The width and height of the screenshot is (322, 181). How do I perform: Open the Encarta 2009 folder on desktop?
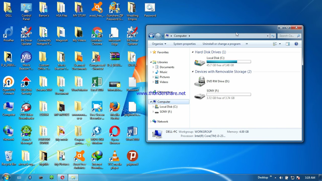click(x=44, y=84)
